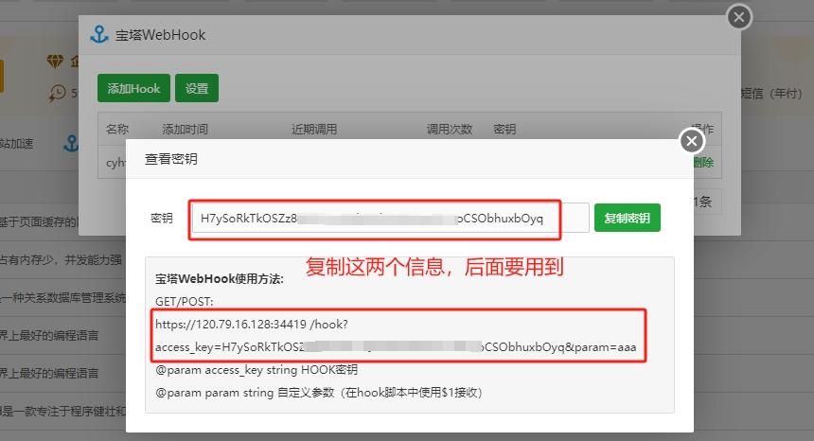Click the 近期调用 column header
Viewport: 814px width, 441px height.
314,129
